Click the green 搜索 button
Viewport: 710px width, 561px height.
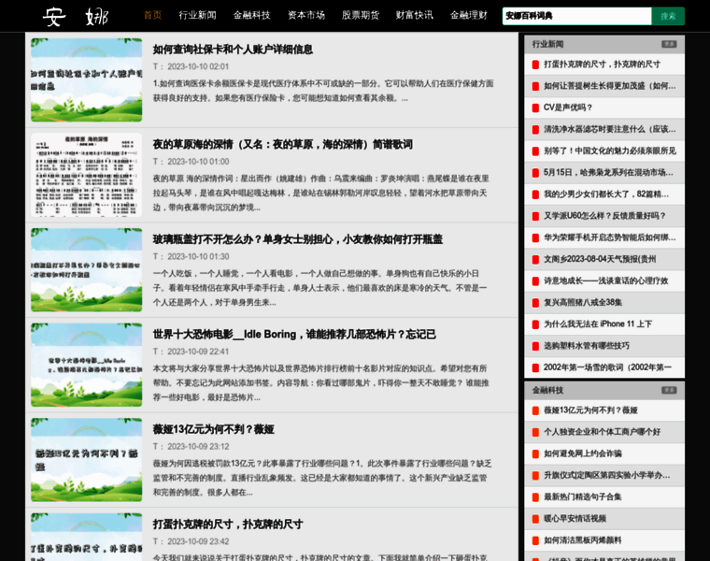pos(668,16)
